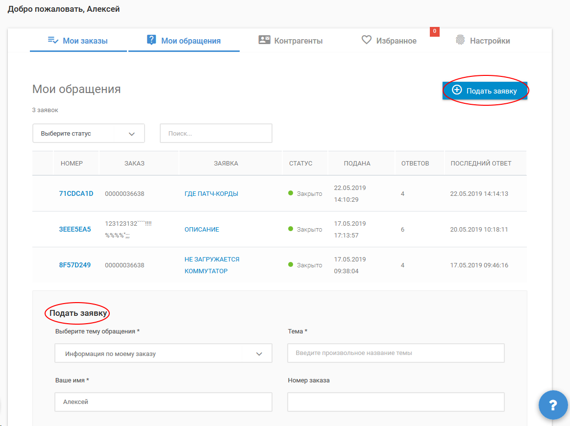Image resolution: width=570 pixels, height=426 pixels.
Task: Open the ГДЕ ПАТЧ-КОРДЫ request link
Action: [211, 193]
